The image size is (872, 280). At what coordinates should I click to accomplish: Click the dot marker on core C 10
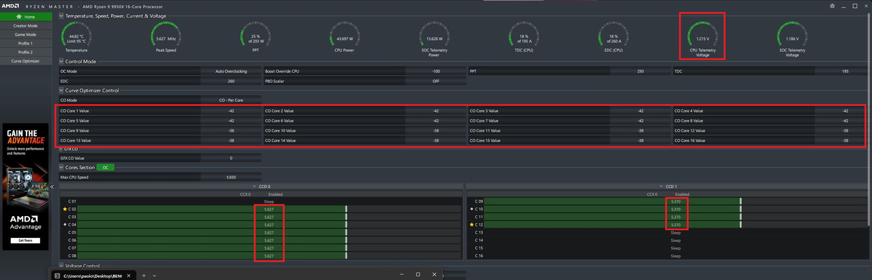[471, 209]
